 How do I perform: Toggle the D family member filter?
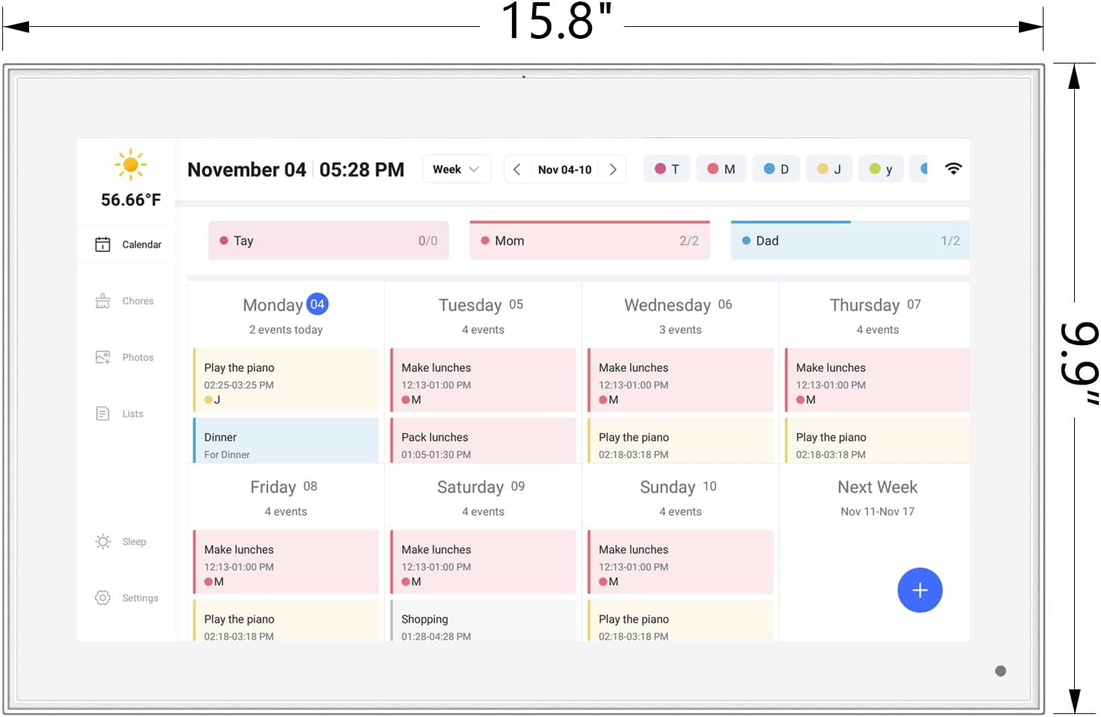(x=776, y=169)
